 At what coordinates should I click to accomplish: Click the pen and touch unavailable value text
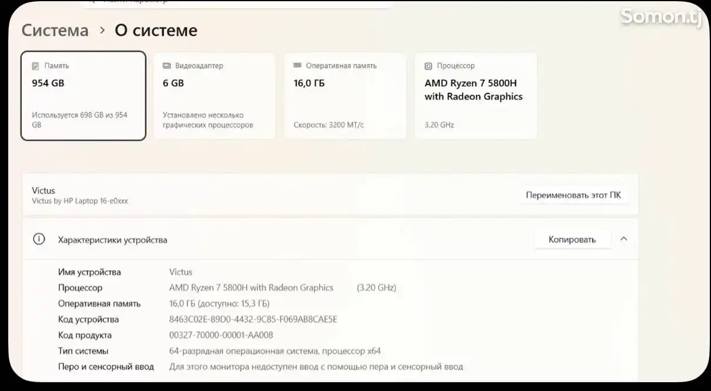pos(316,367)
